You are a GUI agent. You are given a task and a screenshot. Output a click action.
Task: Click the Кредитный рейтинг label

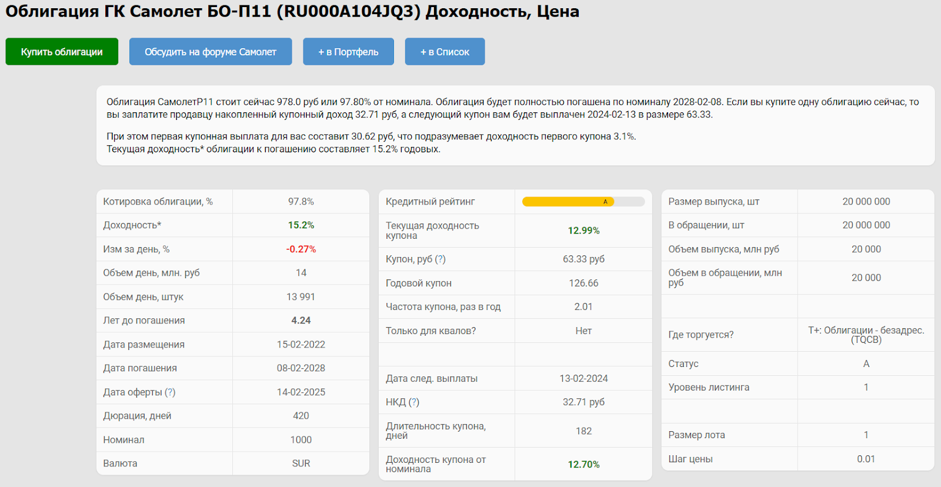point(431,202)
